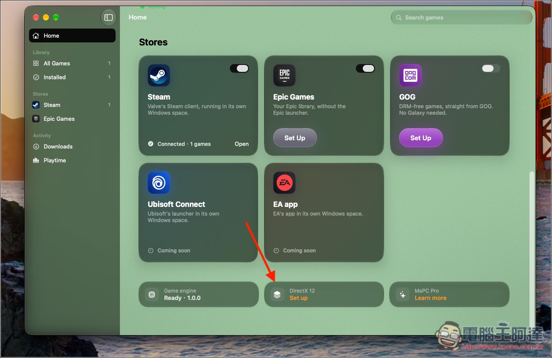Click DirectX 12 Set up link
The width and height of the screenshot is (552, 358).
(x=299, y=298)
